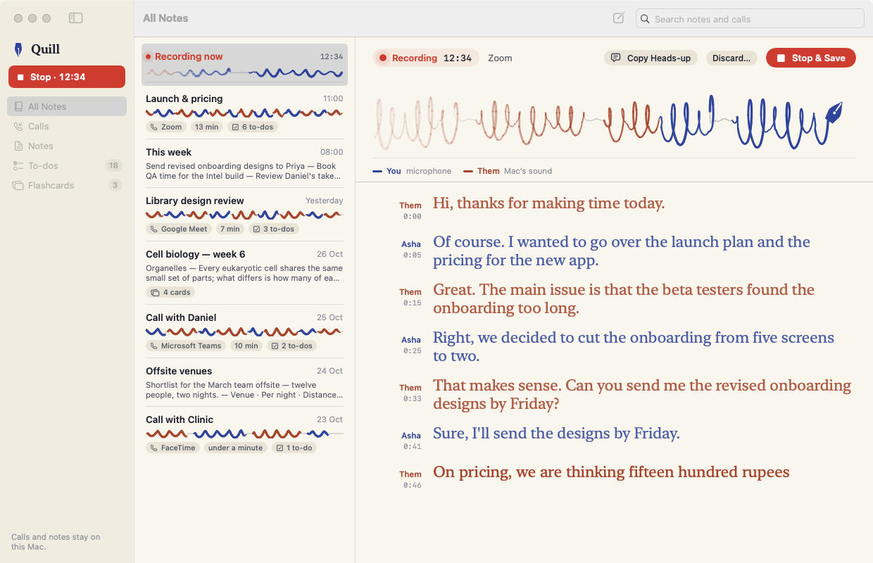Click Copy Heads-up button
This screenshot has width=873, height=563.
click(651, 58)
